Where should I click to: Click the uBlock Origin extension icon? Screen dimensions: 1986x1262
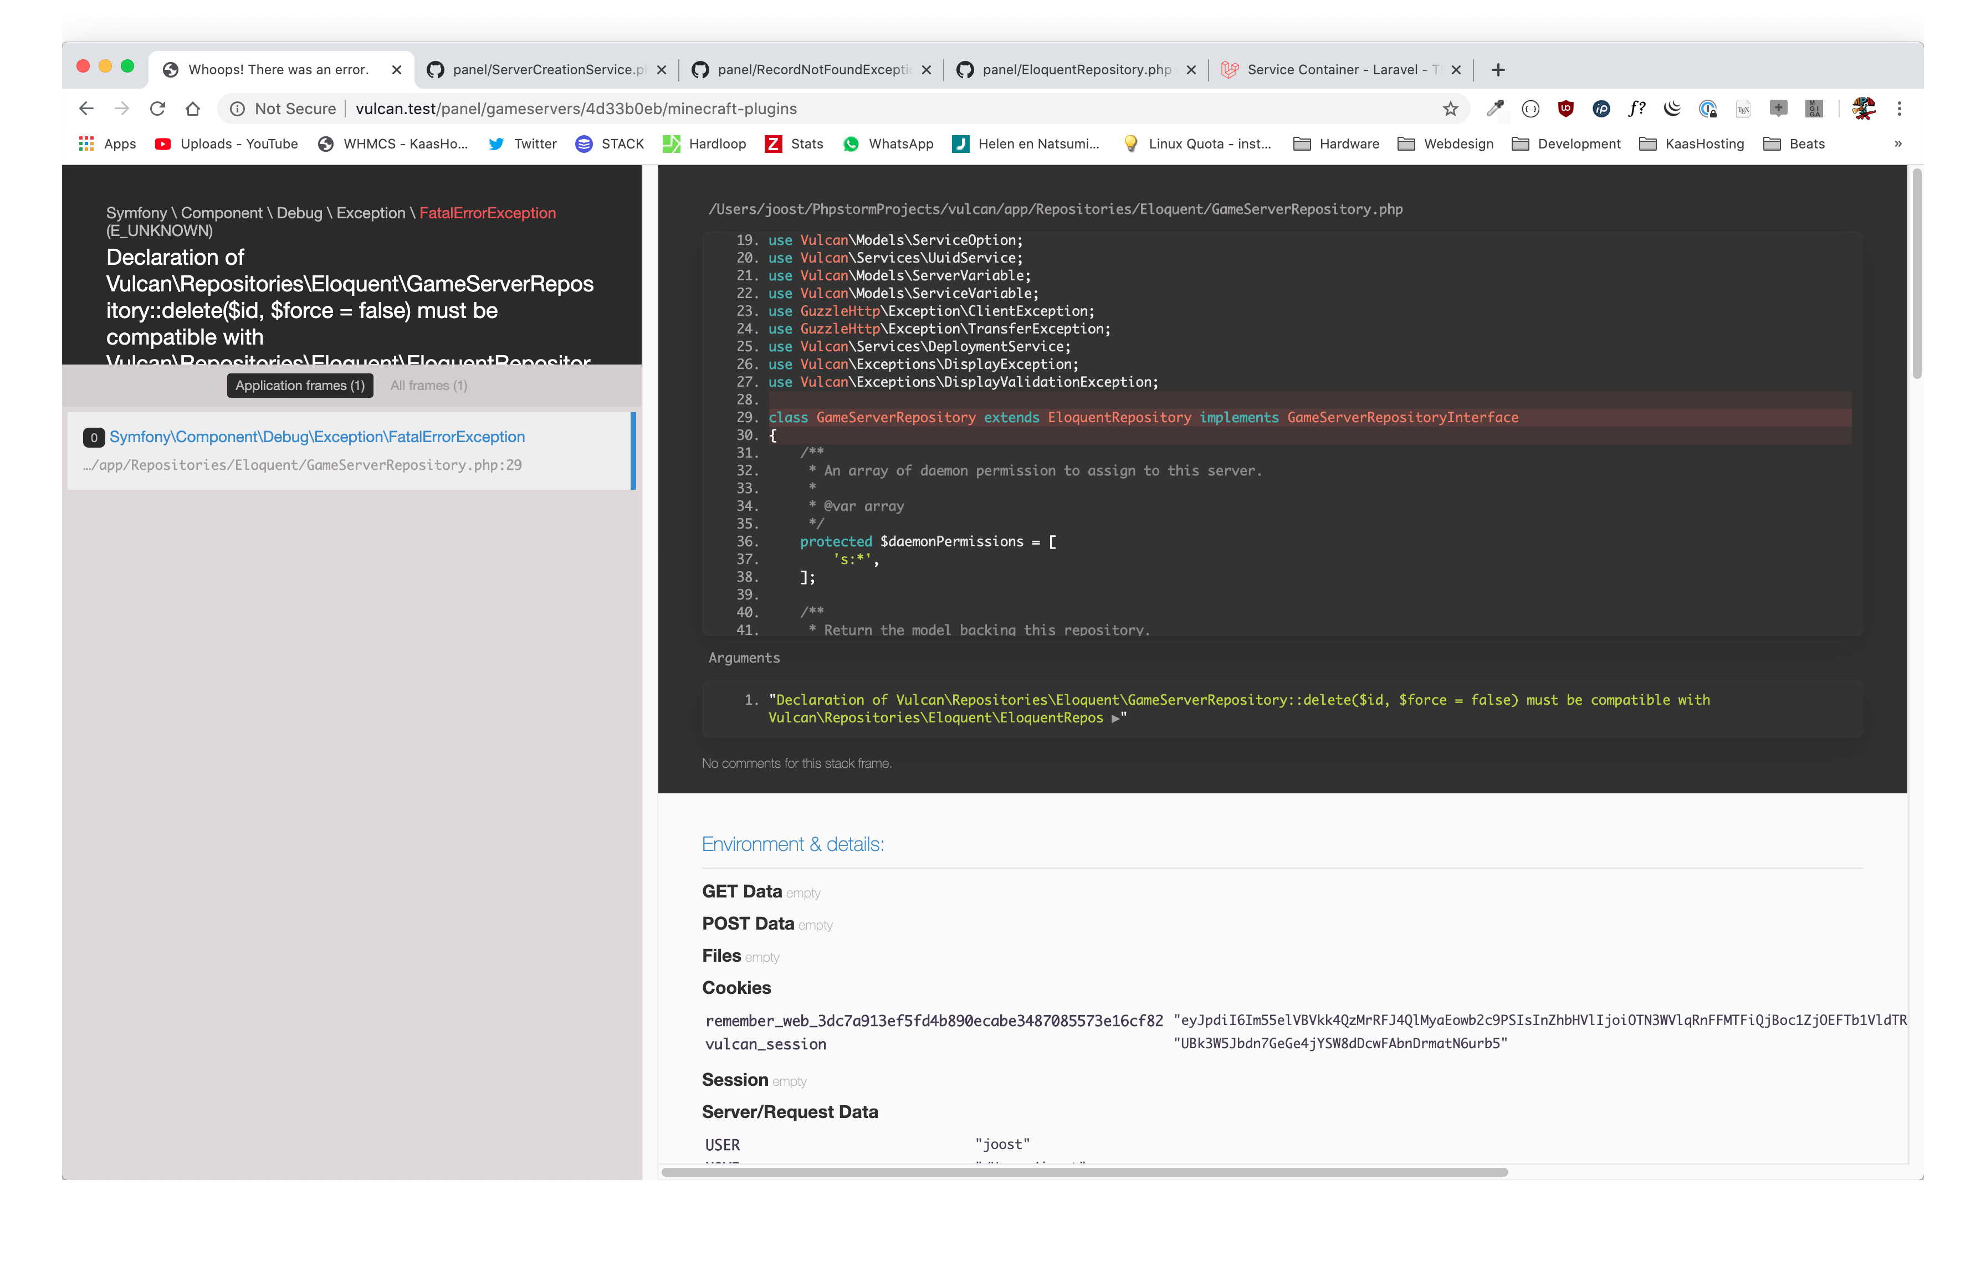pos(1565,108)
